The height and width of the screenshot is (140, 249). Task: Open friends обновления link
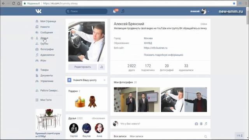coord(98,118)
